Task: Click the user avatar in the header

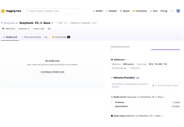Action: [x=178, y=11]
